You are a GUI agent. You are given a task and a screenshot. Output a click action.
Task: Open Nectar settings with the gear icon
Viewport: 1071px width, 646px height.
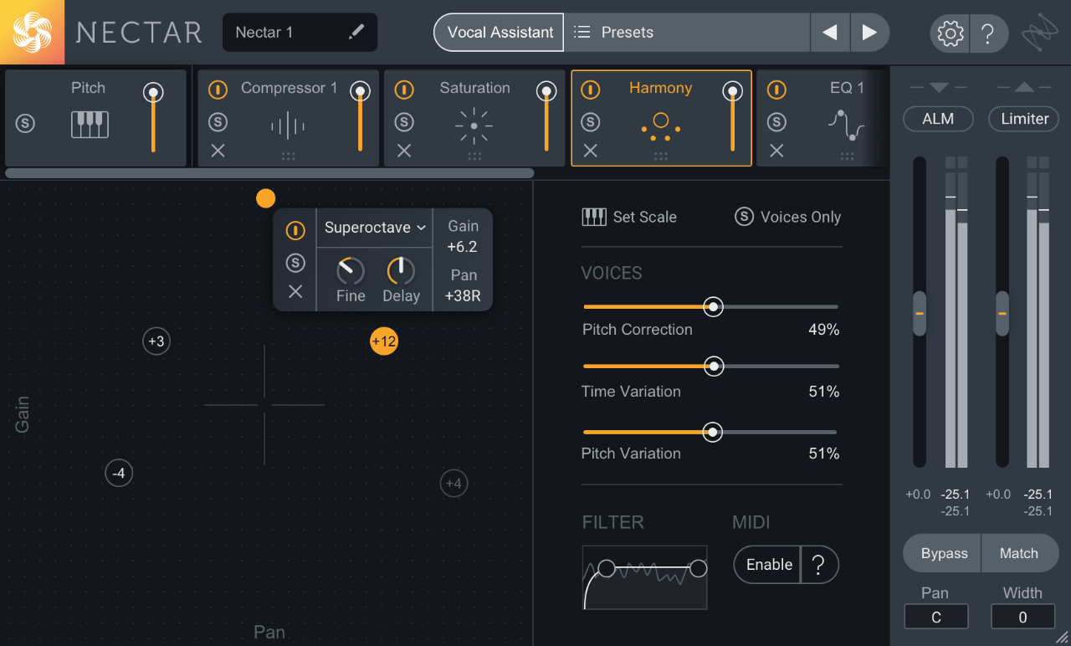[x=950, y=33]
